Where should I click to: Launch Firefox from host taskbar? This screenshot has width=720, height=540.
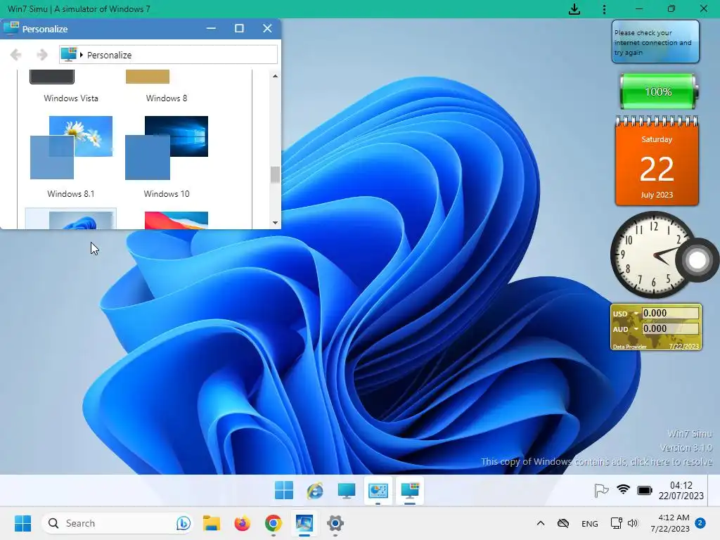click(x=242, y=523)
